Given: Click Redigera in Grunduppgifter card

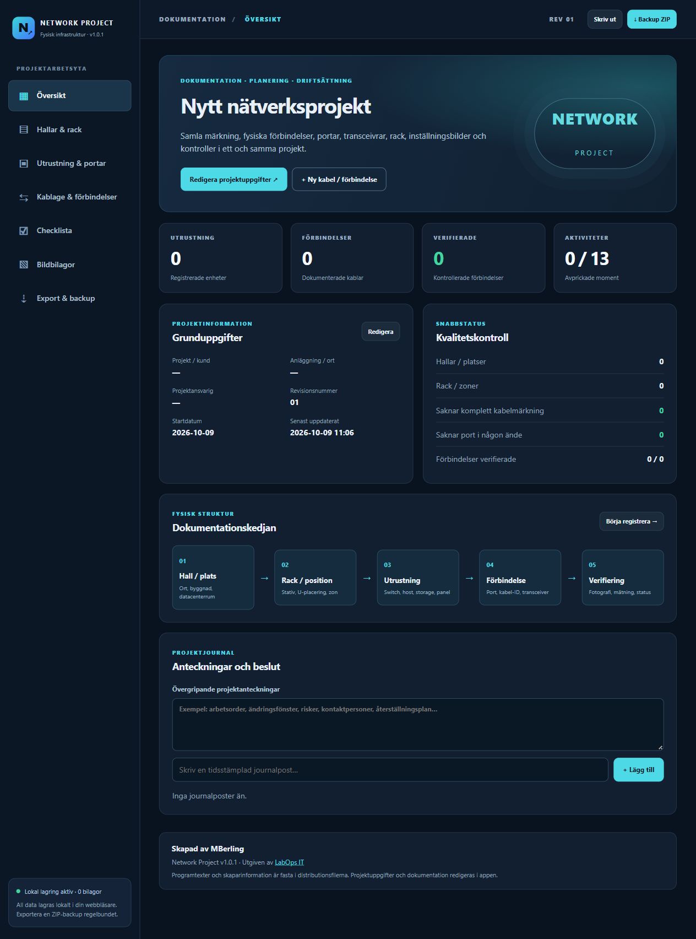Looking at the screenshot, I should [x=380, y=332].
